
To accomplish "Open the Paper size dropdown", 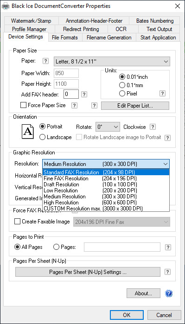I will tap(112, 61).
